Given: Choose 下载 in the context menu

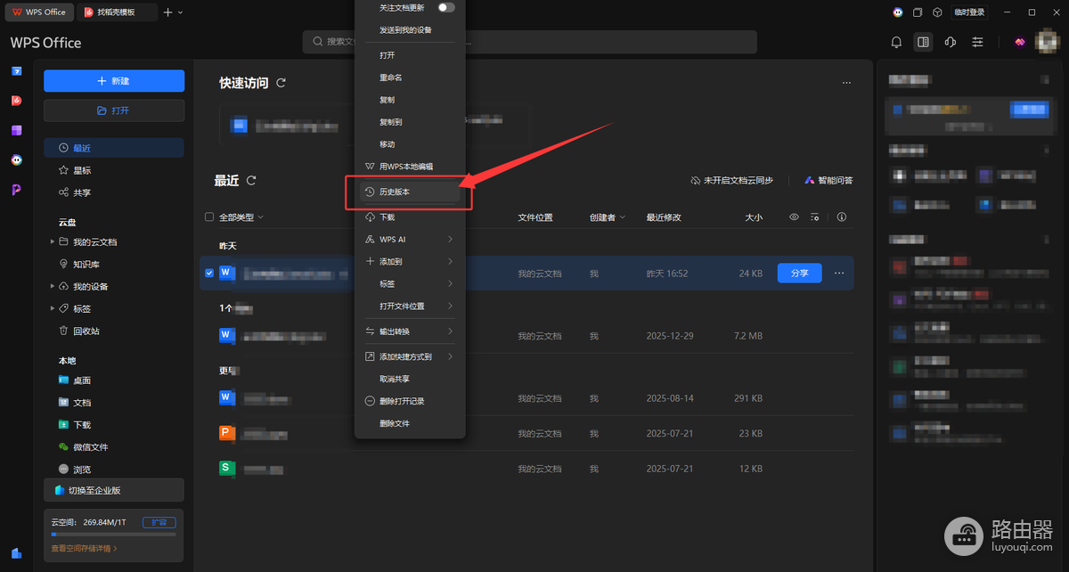Looking at the screenshot, I should click(410, 217).
